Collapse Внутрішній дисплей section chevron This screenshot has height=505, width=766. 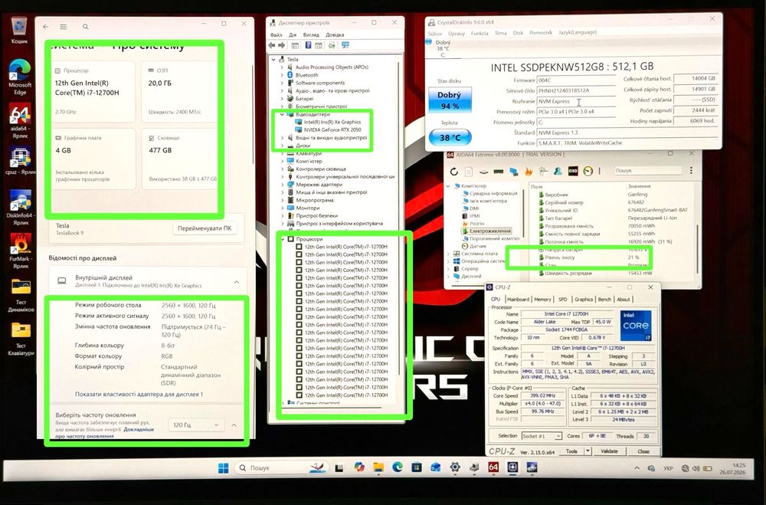pos(237,282)
